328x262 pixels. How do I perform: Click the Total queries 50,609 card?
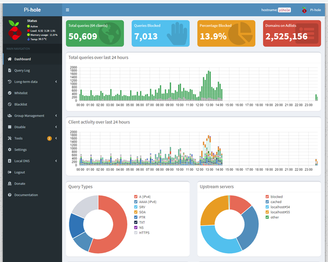(95, 33)
